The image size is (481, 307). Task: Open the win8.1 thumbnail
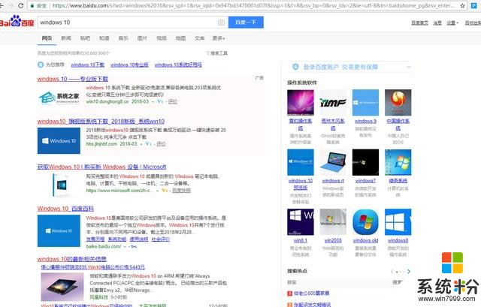pyautogui.click(x=301, y=222)
